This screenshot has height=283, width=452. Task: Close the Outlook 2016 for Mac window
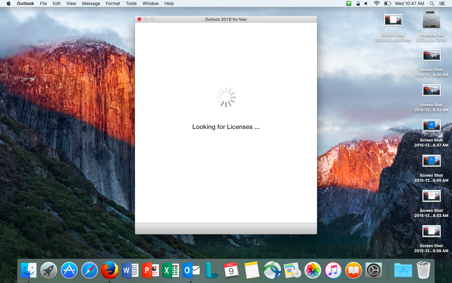point(139,19)
